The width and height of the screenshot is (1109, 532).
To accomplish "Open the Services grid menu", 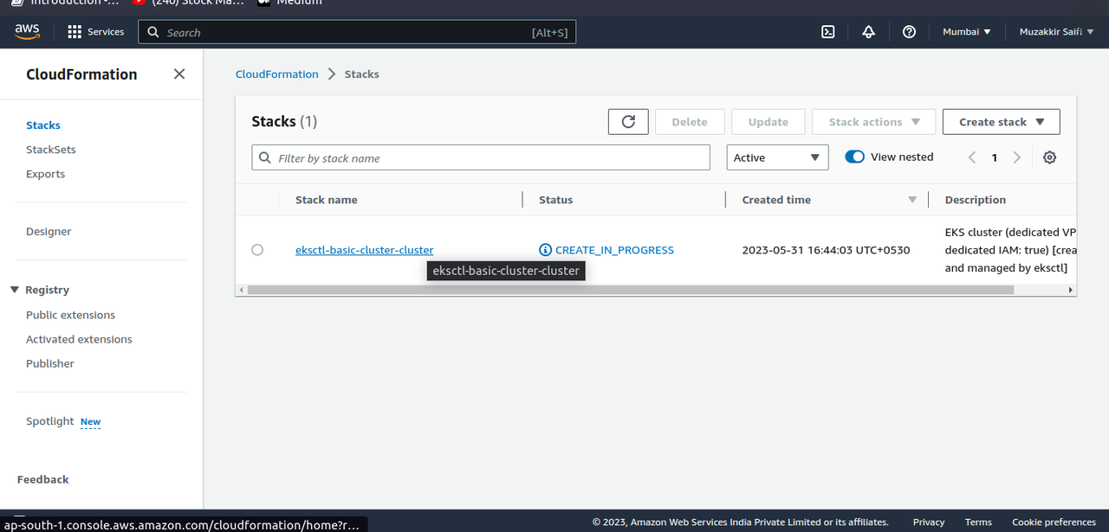I will pyautogui.click(x=95, y=32).
